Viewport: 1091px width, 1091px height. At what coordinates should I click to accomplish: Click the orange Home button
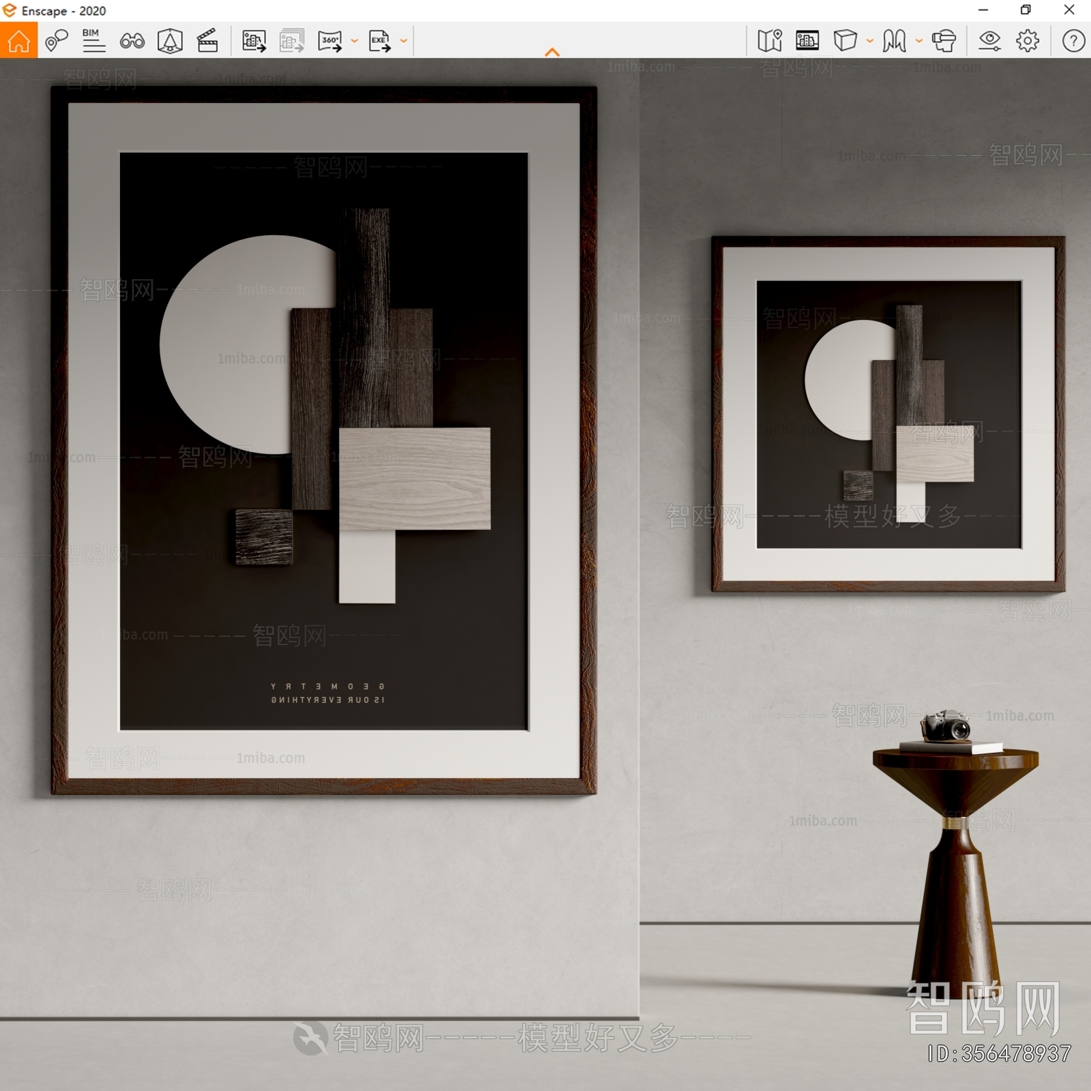coord(18,40)
